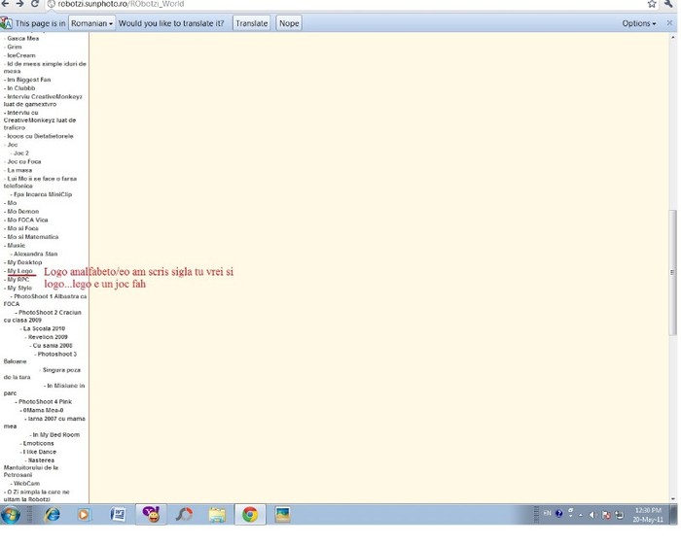Open the Romanian language dropdown

tap(92, 22)
